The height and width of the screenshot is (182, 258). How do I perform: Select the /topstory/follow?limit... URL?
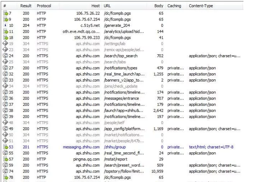coord(124,171)
